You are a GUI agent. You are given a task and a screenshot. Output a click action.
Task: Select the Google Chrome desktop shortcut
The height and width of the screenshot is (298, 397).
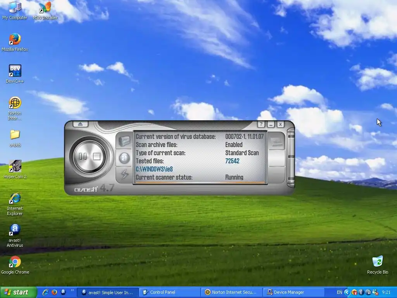tap(15, 265)
